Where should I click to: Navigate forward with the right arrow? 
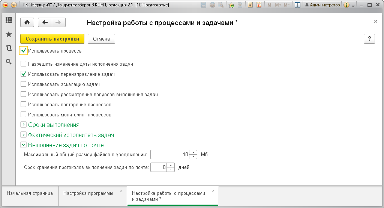(x=58, y=23)
